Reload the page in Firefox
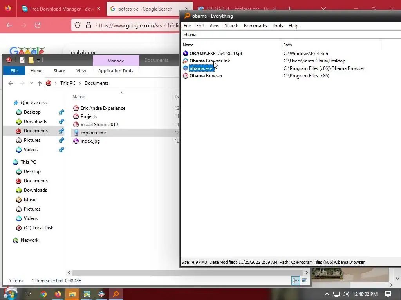Screen dimensions: 401x300 (38, 25)
